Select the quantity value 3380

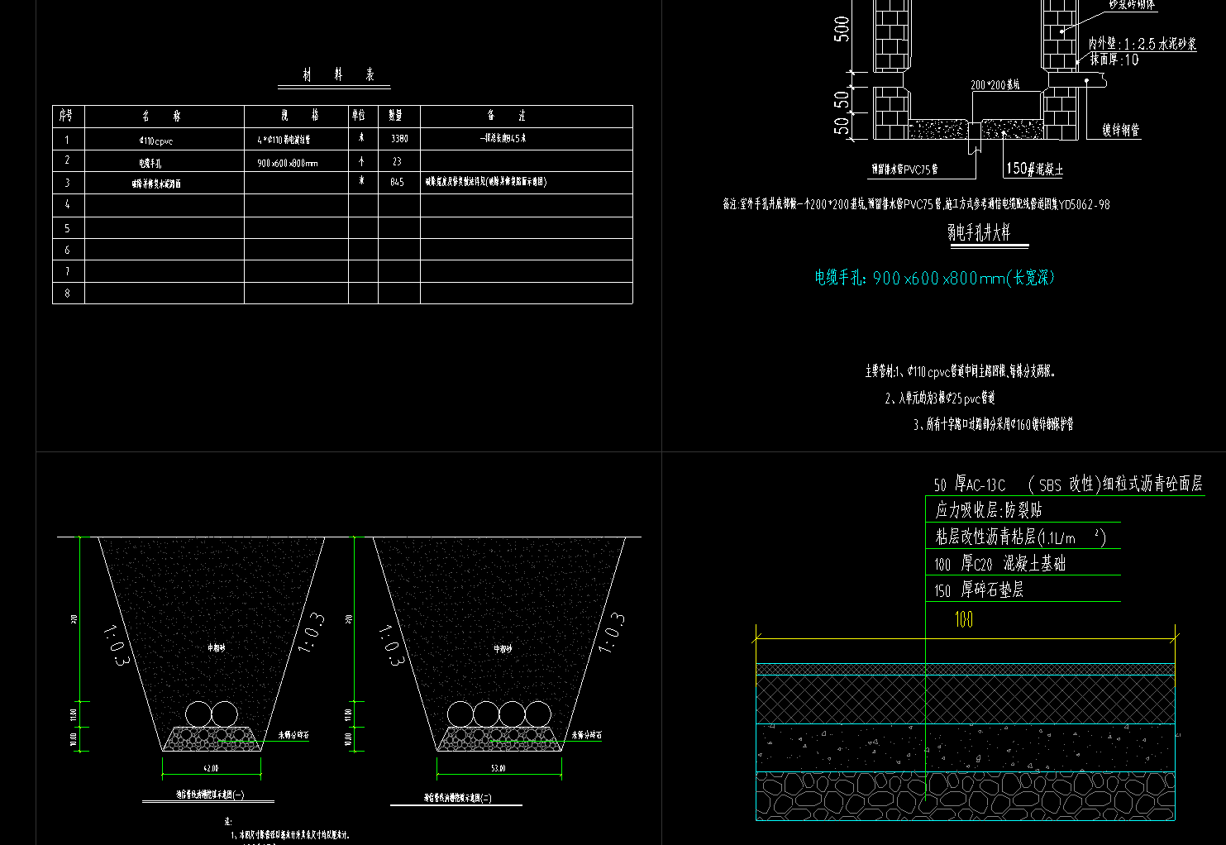coord(399,139)
